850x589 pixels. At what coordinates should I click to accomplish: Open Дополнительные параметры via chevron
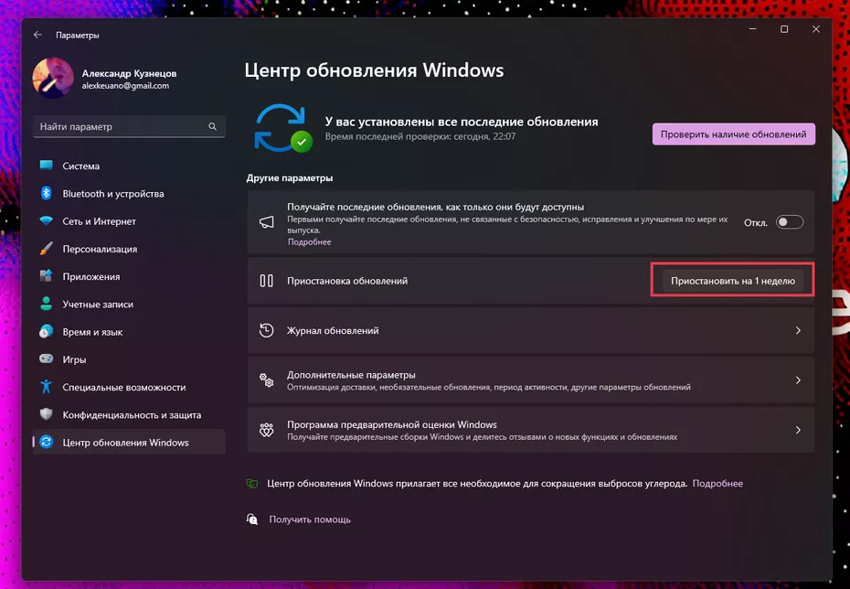798,380
